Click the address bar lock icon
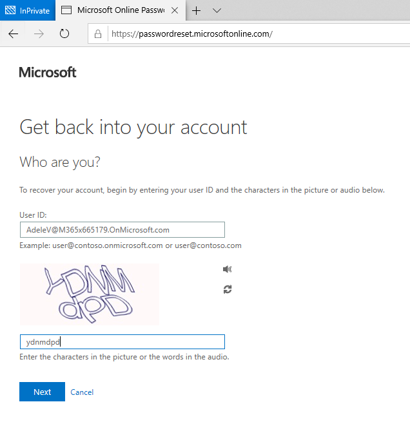Image resolution: width=410 pixels, height=431 pixels. click(x=98, y=34)
